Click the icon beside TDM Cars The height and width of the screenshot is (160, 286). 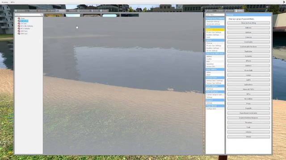click(19, 34)
